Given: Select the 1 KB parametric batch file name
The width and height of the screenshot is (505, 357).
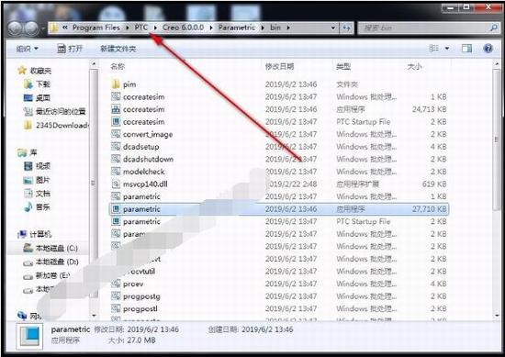Looking at the screenshot, I should (x=141, y=196).
